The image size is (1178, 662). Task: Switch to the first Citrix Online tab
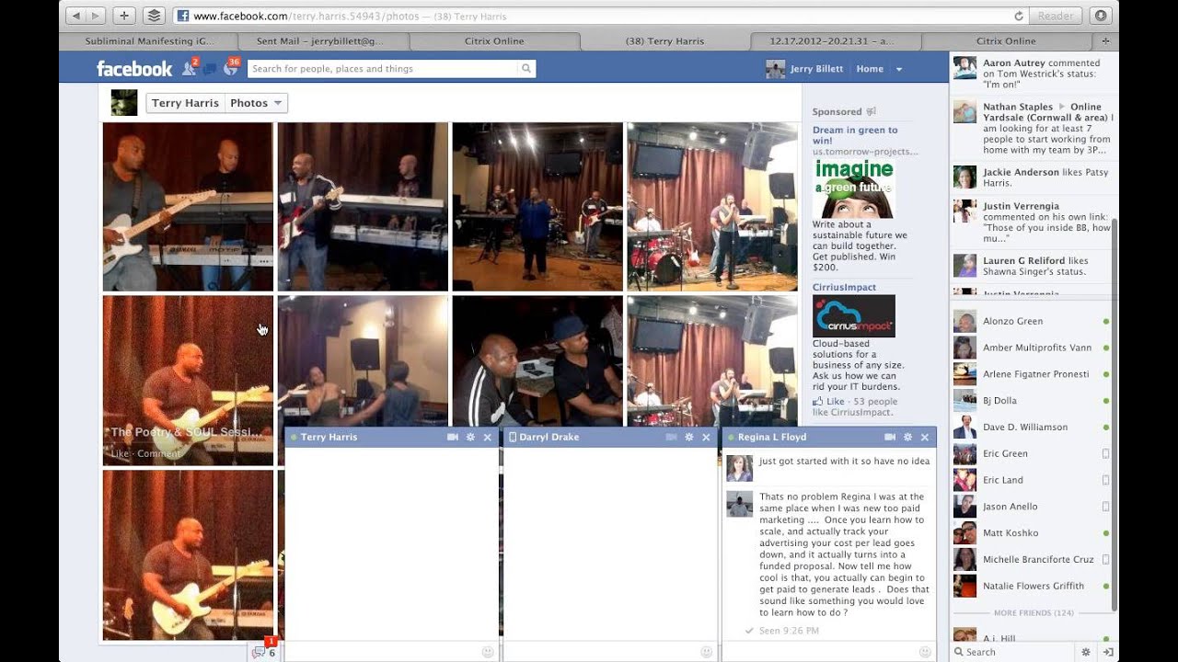494,41
